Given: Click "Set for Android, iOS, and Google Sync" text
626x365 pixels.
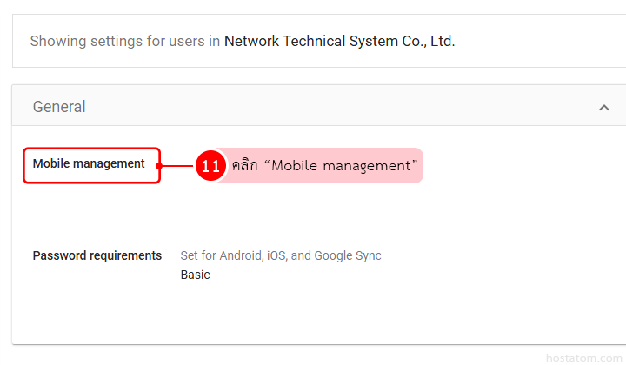Looking at the screenshot, I should click(x=280, y=255).
